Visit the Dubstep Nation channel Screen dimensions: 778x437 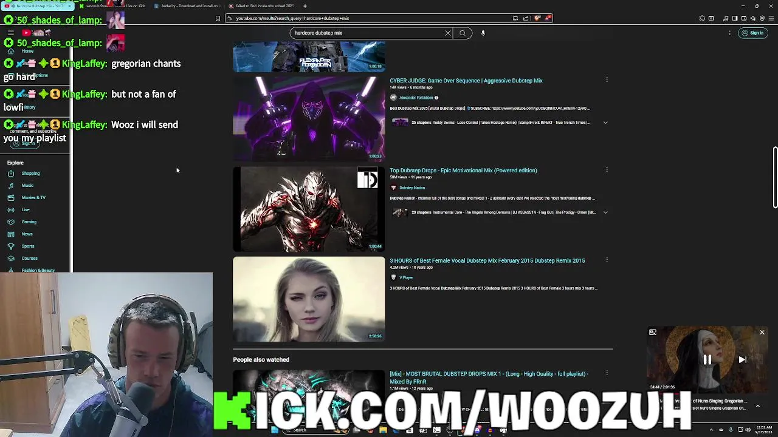pos(412,188)
